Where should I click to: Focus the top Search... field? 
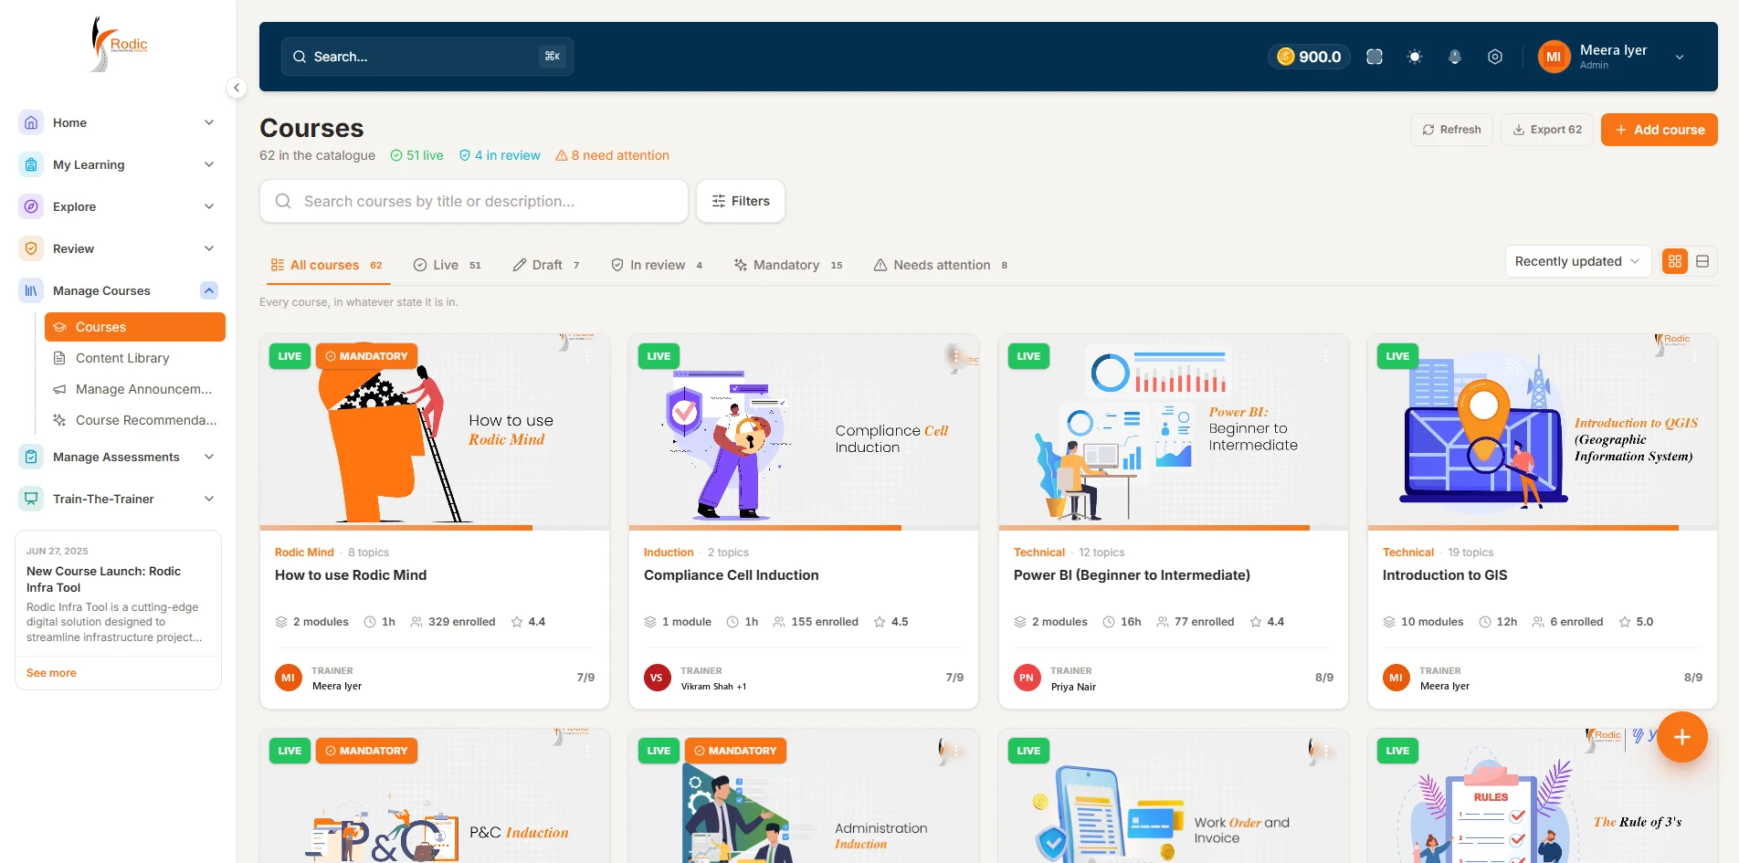point(427,57)
